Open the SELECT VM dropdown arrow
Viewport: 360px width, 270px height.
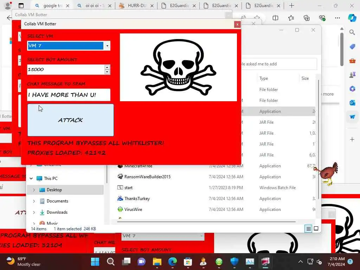click(x=107, y=46)
